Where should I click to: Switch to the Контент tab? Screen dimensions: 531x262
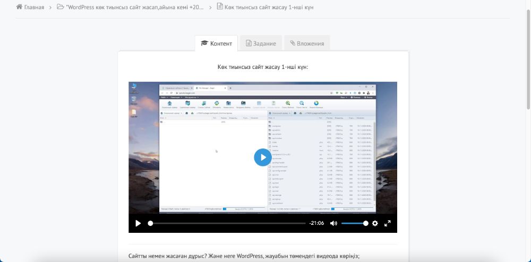point(217,43)
